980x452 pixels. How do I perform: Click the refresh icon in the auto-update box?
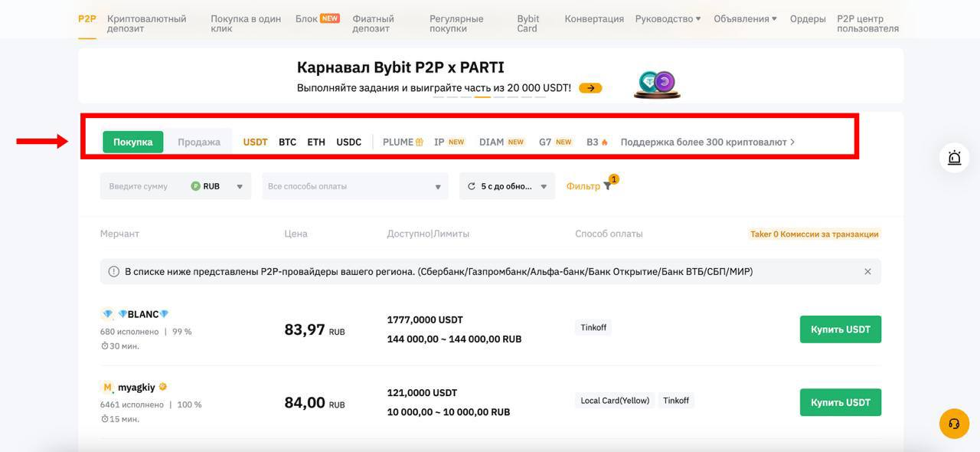coord(472,186)
